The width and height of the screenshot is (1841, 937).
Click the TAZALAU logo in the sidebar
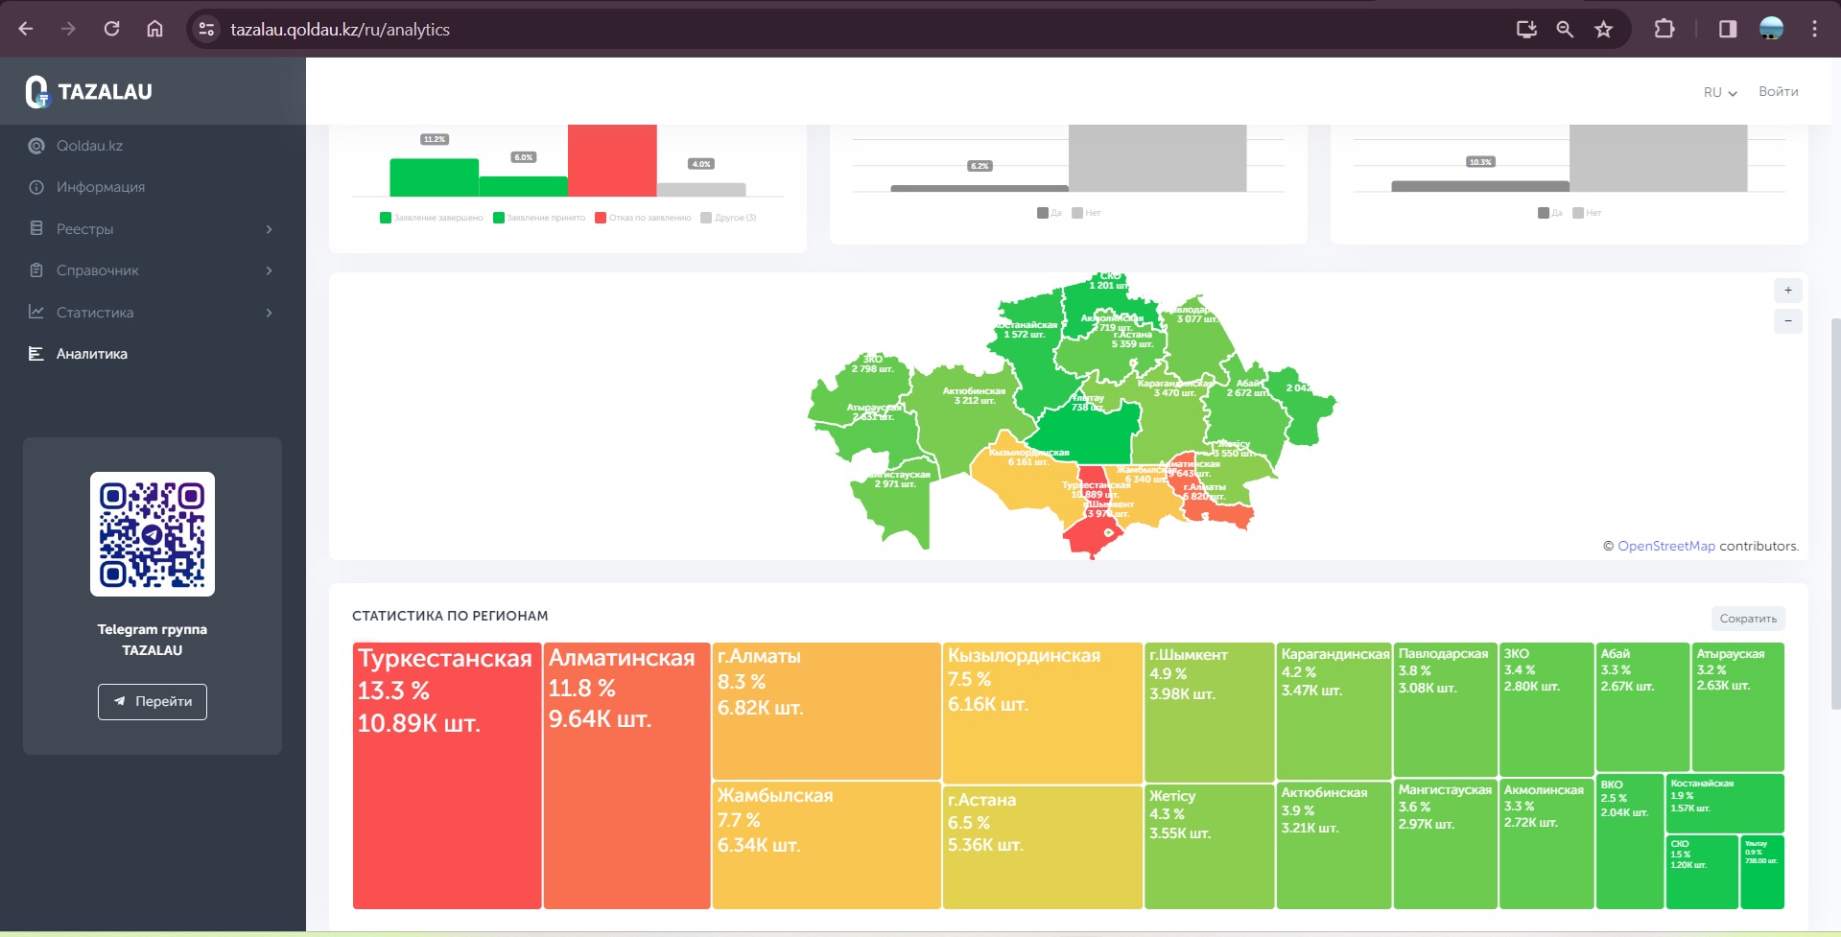pyautogui.click(x=89, y=92)
